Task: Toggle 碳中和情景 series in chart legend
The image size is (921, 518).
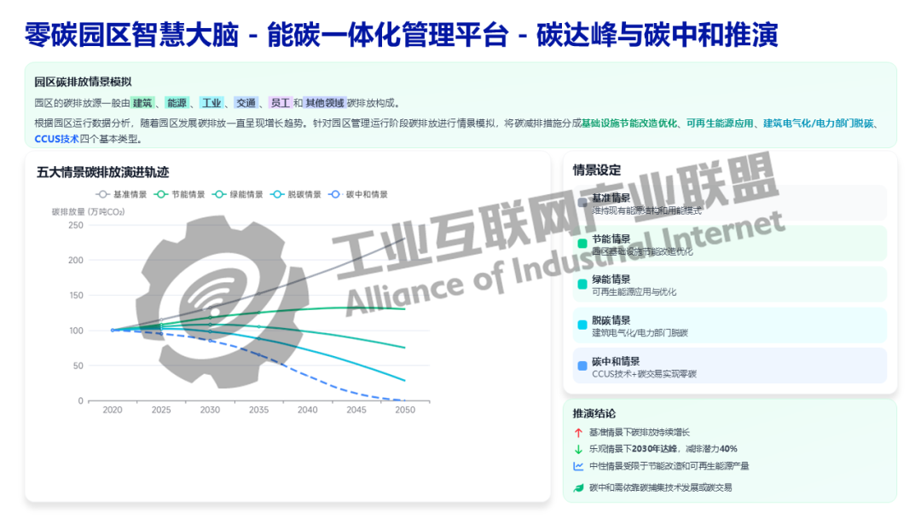Action: (358, 194)
